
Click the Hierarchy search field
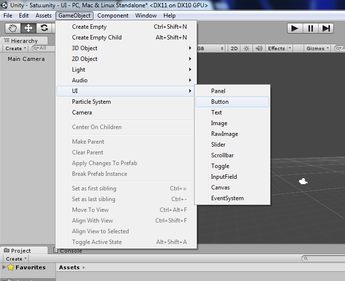43,48
